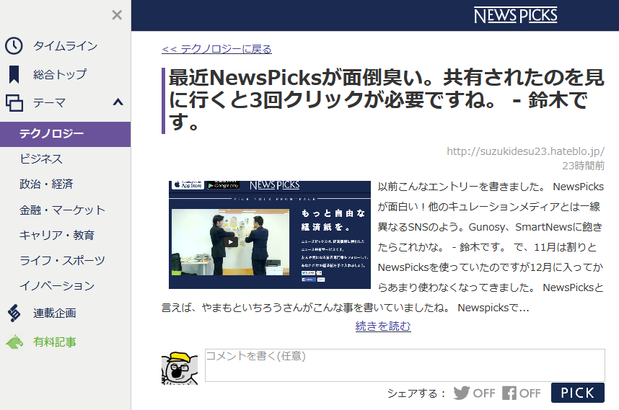Follow the テクノロジーに戻る link
This screenshot has width=619, height=410.
[216, 49]
